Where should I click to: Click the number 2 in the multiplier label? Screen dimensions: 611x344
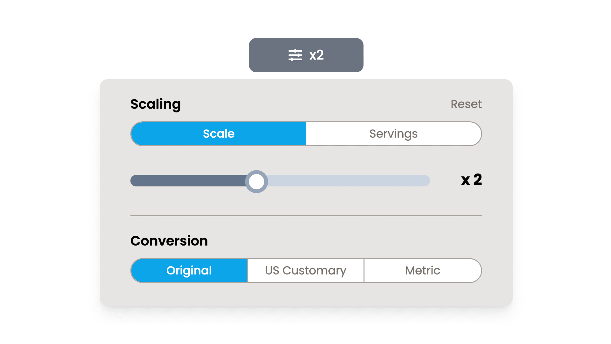pos(477,180)
